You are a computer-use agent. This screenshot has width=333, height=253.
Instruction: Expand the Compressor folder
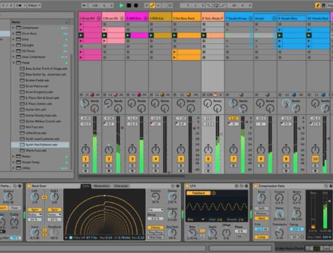tap(13, 28)
